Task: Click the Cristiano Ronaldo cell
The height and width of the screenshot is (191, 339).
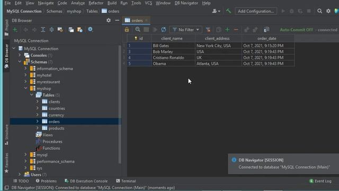Action: click(x=173, y=58)
